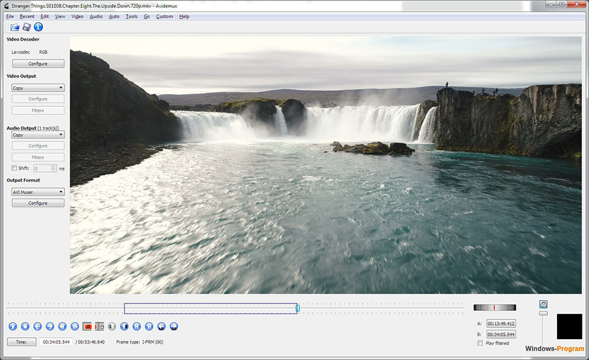Open the file Information icon

click(38, 27)
